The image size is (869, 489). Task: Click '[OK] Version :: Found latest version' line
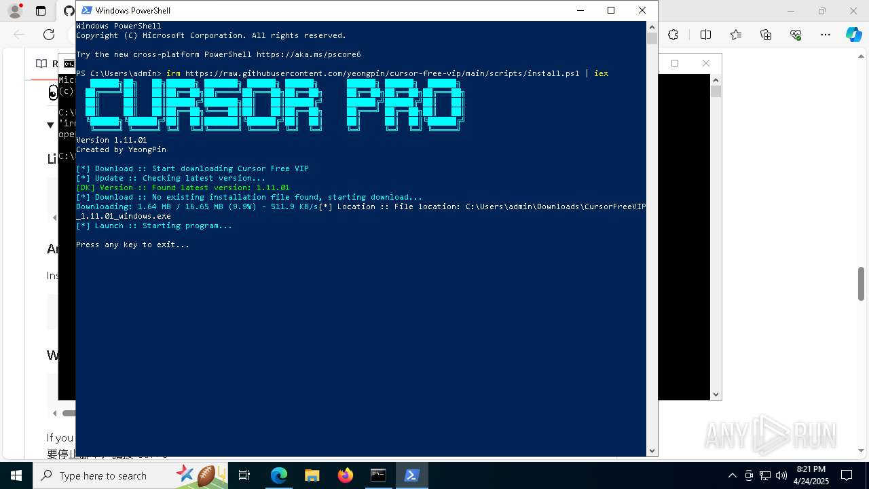(183, 187)
